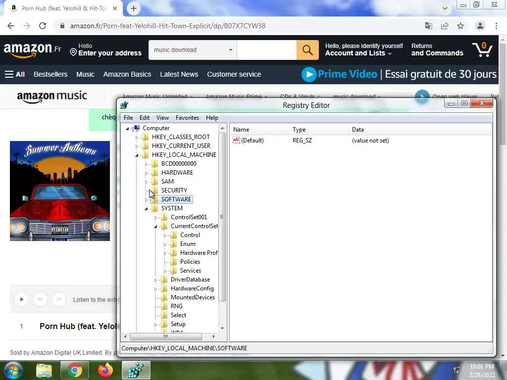Viewport: 507px width, 380px height.
Task: Open the Bestsellers link on Amazon
Action: coord(51,74)
